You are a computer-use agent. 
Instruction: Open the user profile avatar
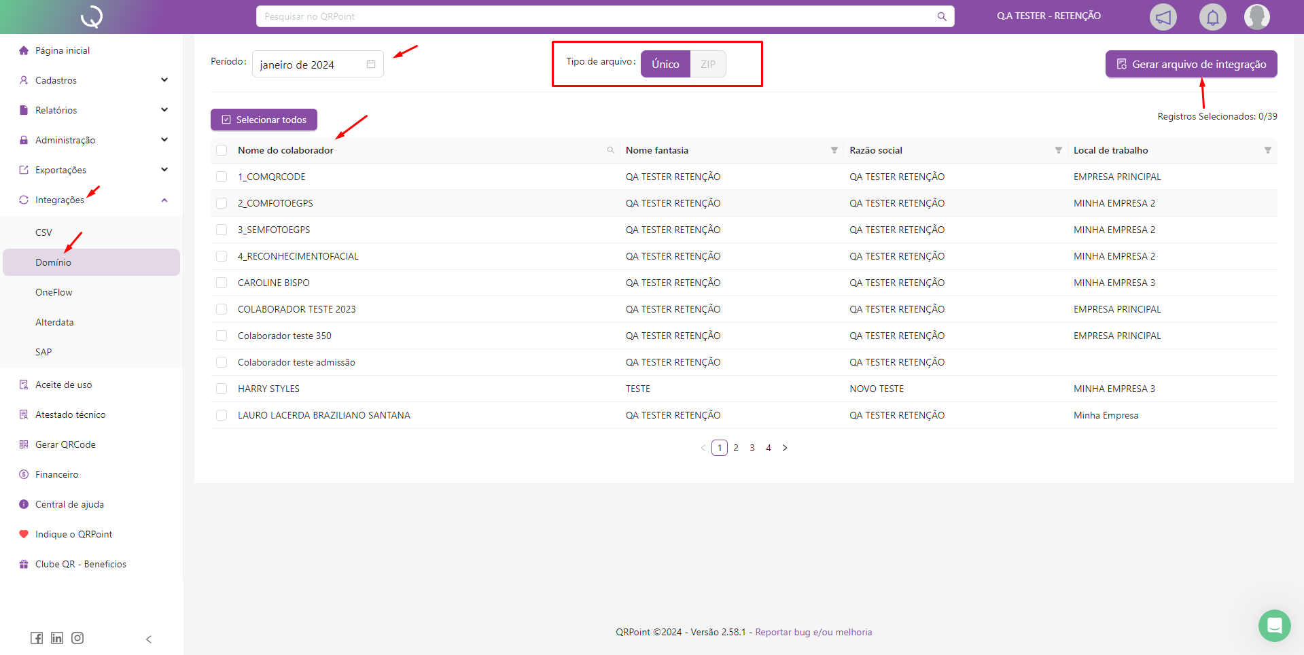pos(1256,17)
